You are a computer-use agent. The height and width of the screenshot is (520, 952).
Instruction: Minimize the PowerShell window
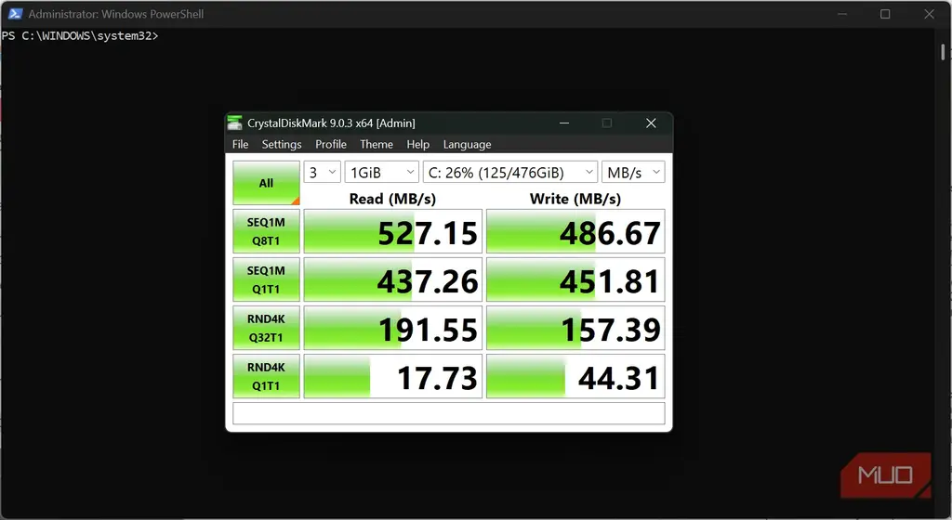click(x=842, y=14)
